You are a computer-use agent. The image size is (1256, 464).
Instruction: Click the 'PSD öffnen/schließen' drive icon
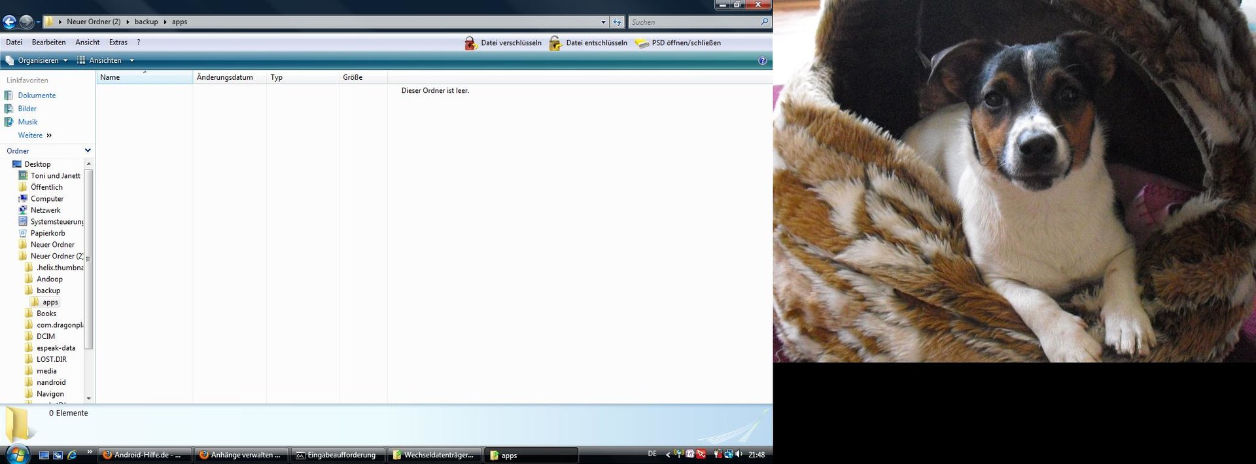[642, 43]
